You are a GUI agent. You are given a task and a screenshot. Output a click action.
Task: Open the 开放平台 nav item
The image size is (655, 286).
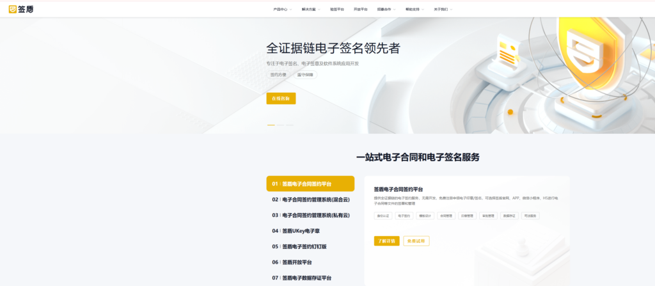[361, 10]
